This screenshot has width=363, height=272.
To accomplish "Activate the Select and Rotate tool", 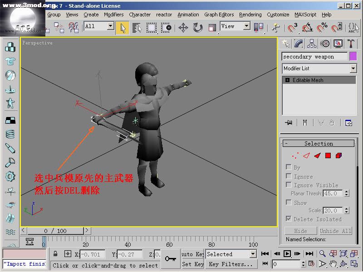I will pos(198,28).
